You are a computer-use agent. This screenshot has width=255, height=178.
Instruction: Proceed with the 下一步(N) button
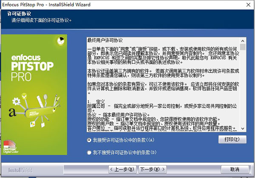(x=153, y=170)
